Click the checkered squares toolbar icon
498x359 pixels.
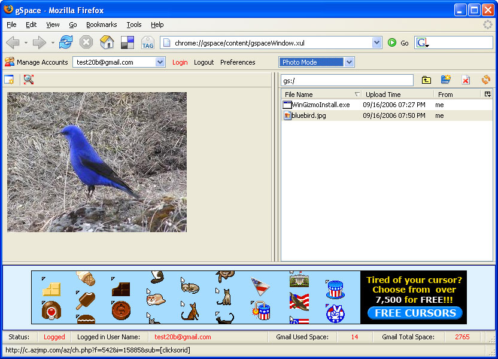click(x=127, y=42)
